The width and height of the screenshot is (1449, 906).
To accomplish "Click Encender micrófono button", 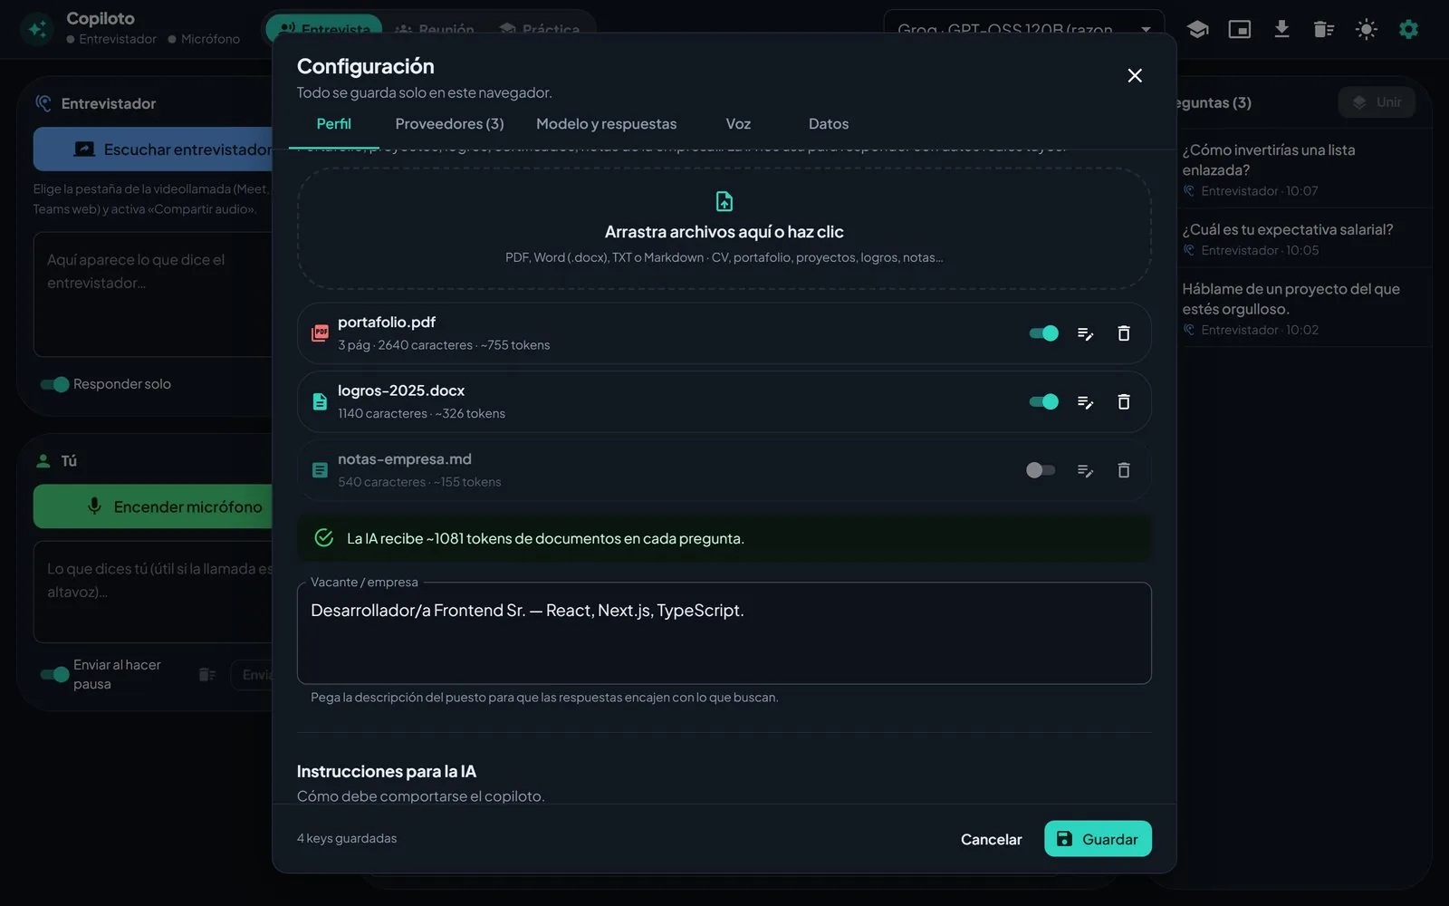I will pos(153,506).
